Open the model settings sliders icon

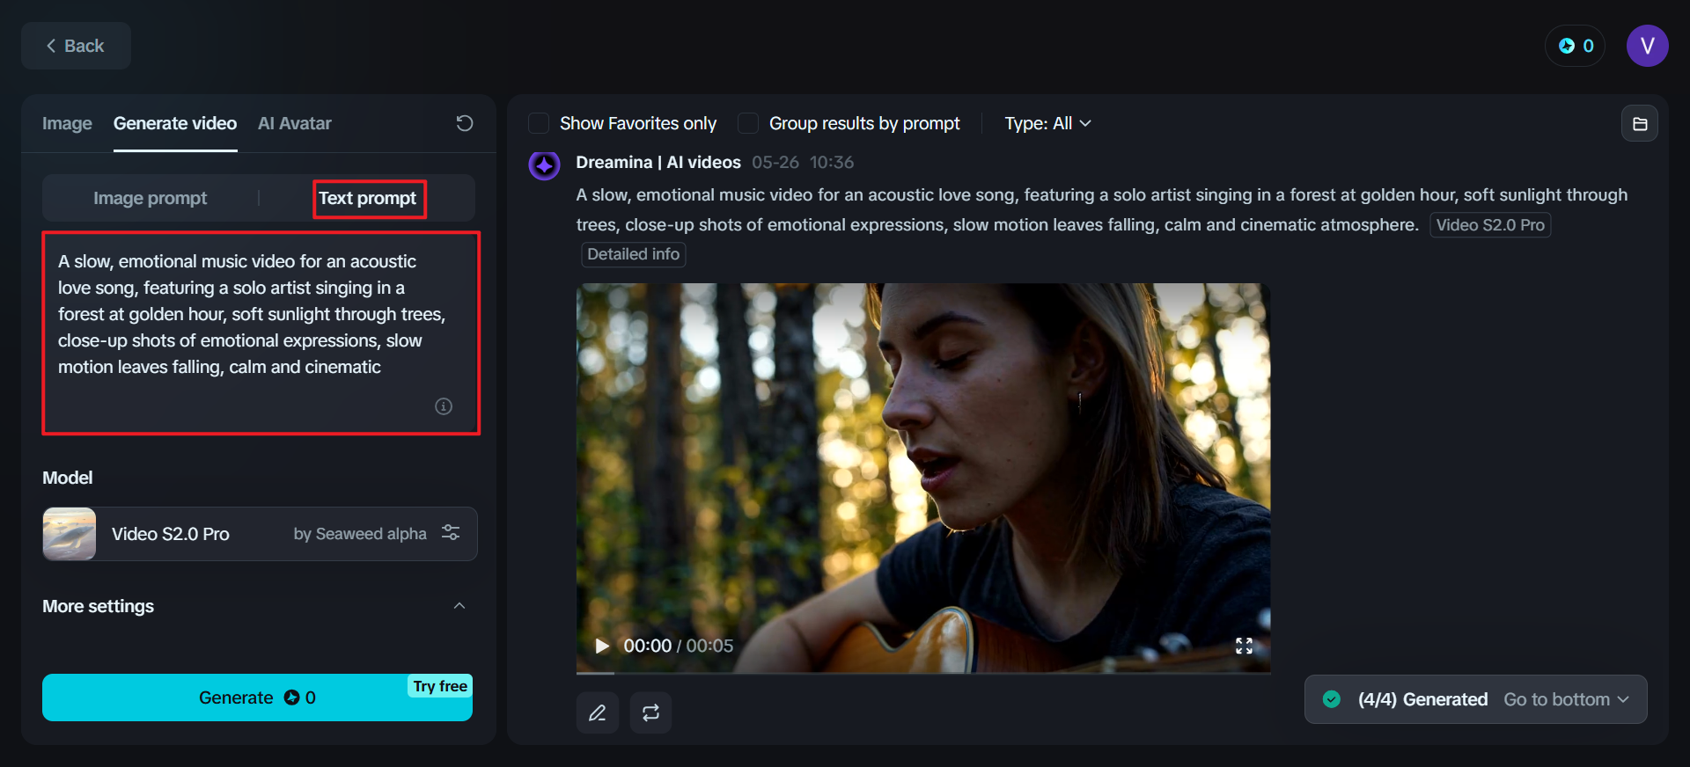coord(451,533)
